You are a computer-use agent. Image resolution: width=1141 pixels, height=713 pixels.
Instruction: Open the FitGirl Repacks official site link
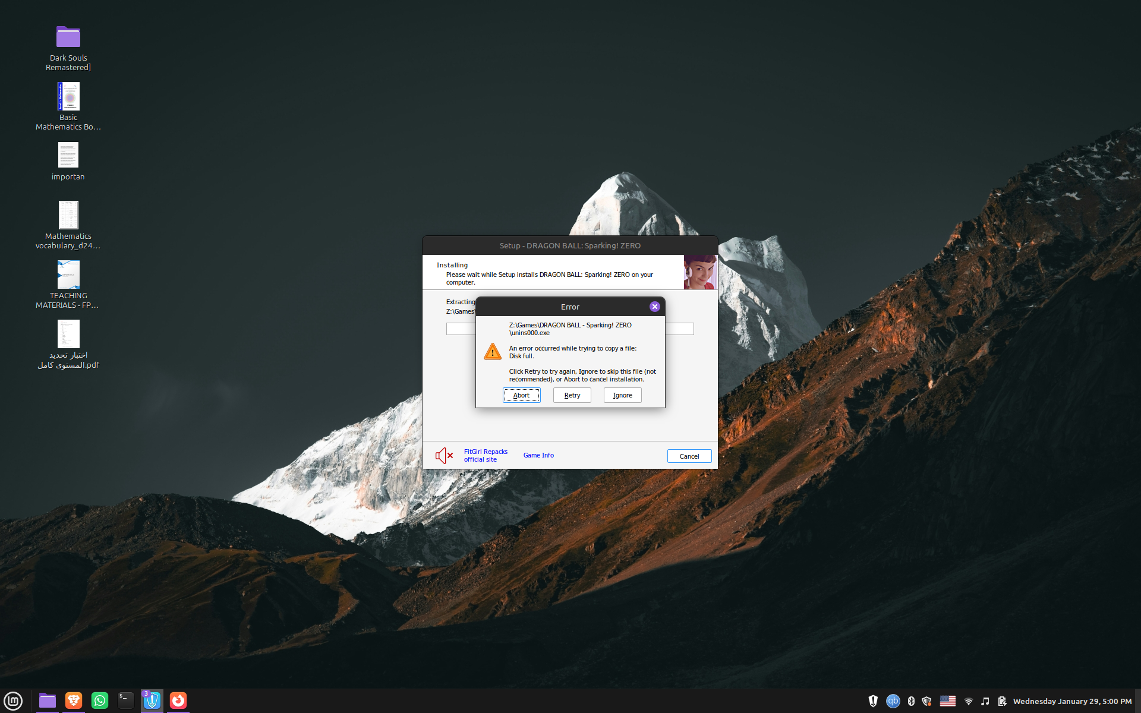(x=486, y=456)
